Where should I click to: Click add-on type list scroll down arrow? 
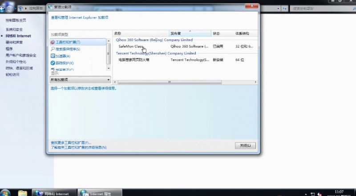(109, 68)
